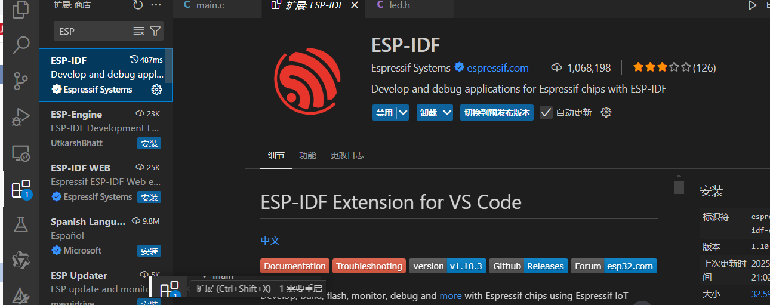Clear the extension search results
770x305 pixels.
pyautogui.click(x=138, y=31)
